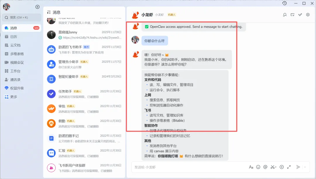Viewport: 316px width, 179px height.
Task: Click 小龙虾 lobster avatar in chat header
Action: 135,15
